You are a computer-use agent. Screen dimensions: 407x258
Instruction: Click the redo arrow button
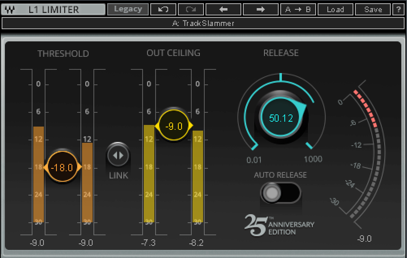(191, 9)
